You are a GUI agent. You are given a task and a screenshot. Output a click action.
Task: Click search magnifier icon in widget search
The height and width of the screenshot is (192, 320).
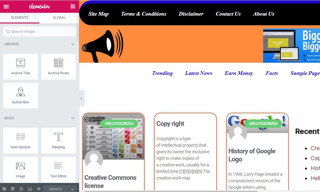pyautogui.click(x=8, y=32)
